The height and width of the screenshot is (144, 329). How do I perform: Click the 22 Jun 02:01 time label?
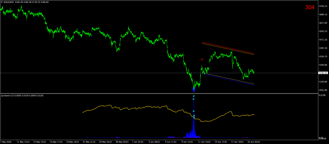254,141
